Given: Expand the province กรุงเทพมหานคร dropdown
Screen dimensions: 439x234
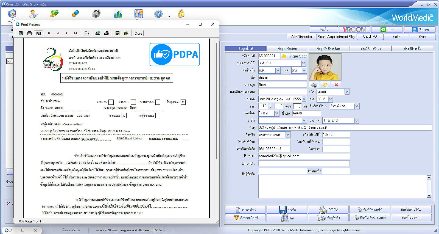Looking at the screenshot, I should tap(288, 135).
